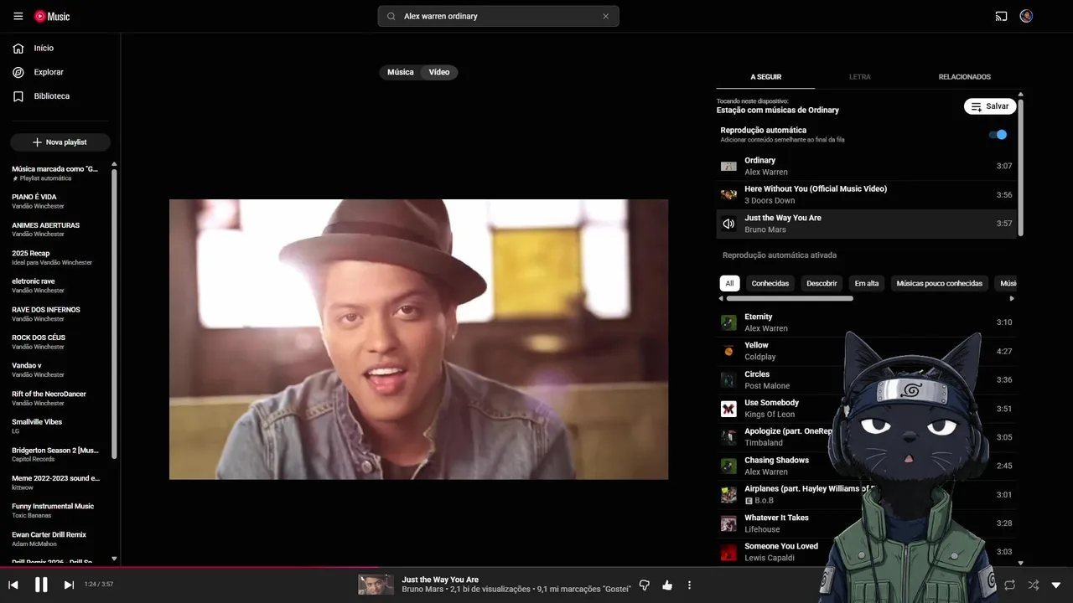Play Someone You Loved by Lewis Capaldi
This screenshot has height=603, width=1073.
[x=866, y=552]
